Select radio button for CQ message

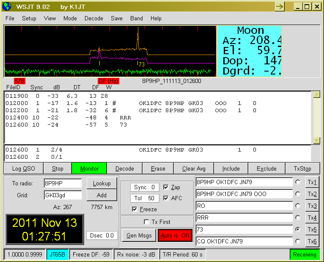(298, 241)
